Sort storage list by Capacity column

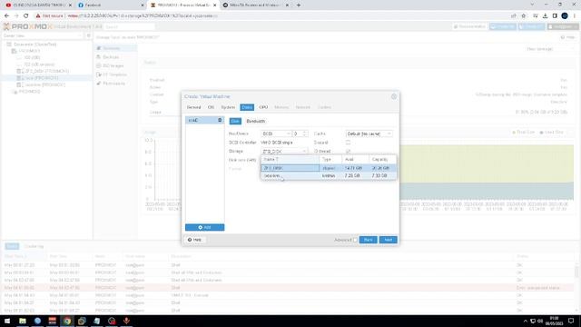(382, 160)
